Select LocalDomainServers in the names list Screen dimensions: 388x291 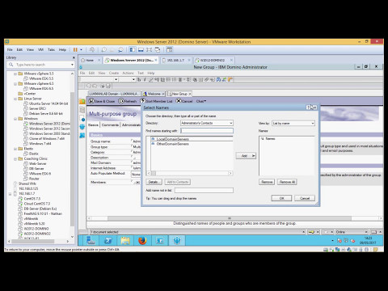(172, 139)
